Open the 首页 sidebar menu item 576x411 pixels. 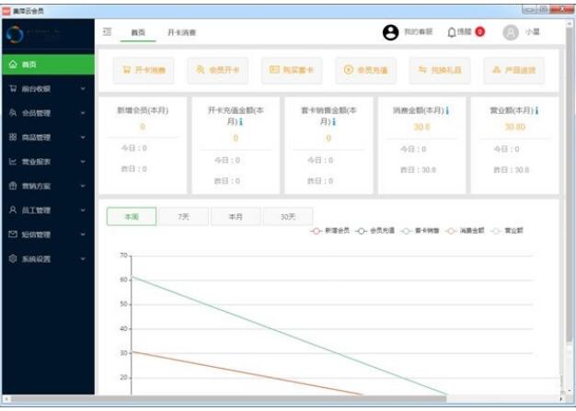[x=48, y=64]
